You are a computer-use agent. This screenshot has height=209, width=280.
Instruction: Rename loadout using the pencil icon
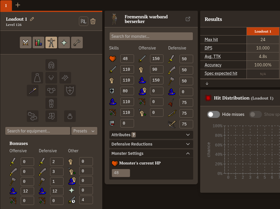pyautogui.click(x=32, y=19)
